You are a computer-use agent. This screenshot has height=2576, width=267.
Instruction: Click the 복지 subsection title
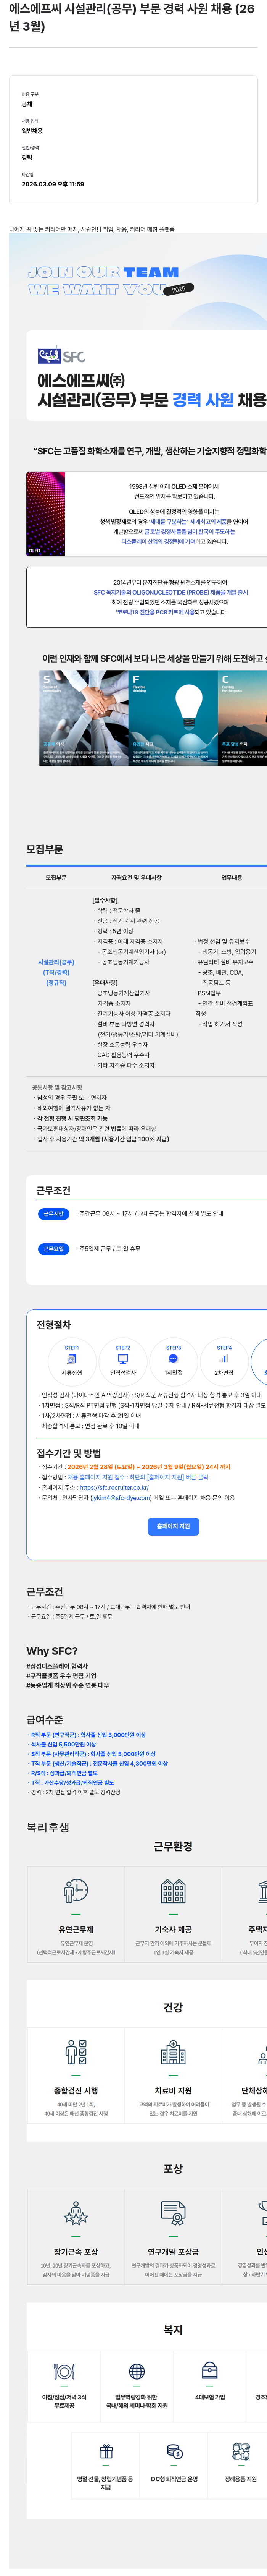pos(173,2329)
